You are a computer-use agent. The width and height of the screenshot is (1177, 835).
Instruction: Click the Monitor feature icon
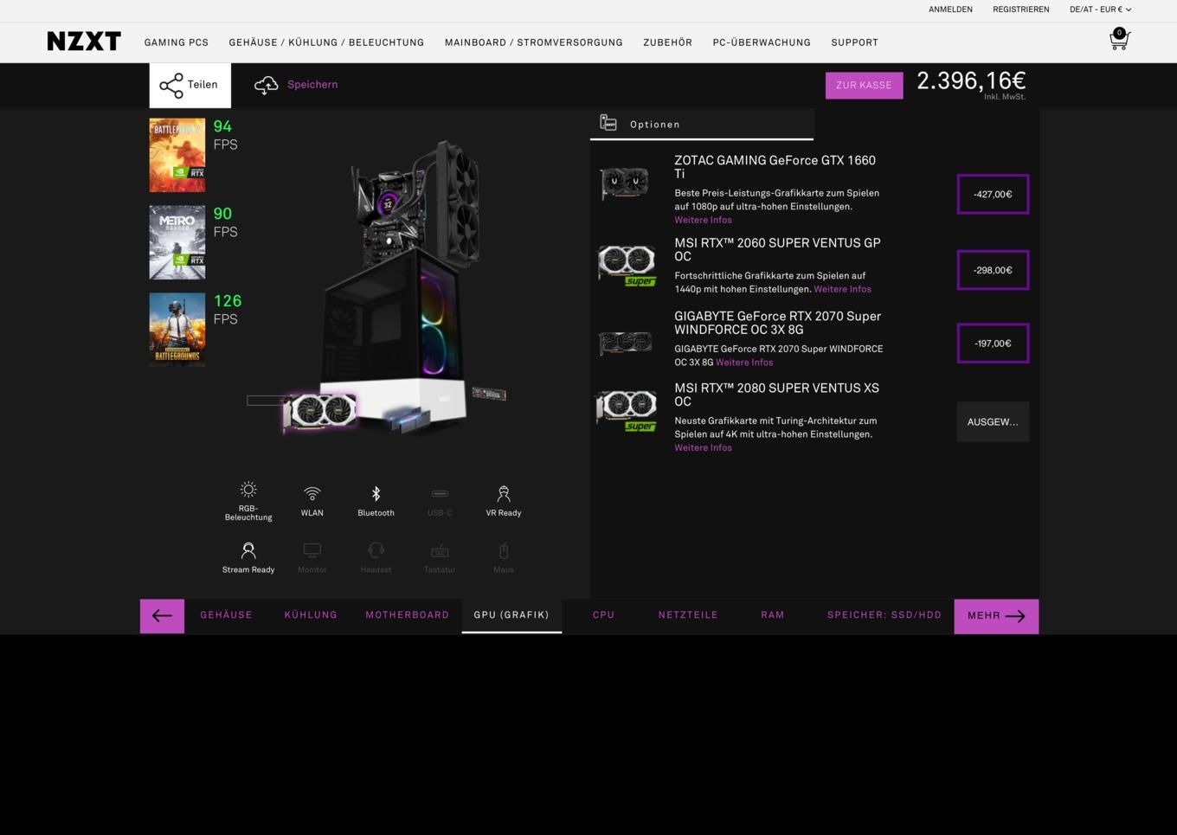312,550
